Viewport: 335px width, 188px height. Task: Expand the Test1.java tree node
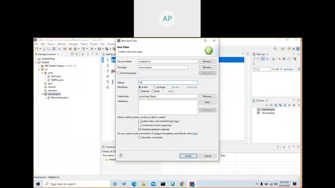click(x=46, y=76)
